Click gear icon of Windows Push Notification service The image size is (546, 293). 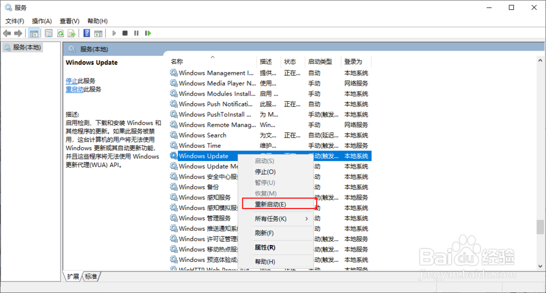click(174, 104)
